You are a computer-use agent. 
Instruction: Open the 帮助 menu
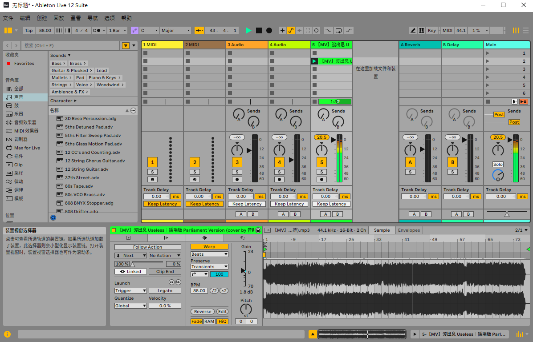pyautogui.click(x=126, y=18)
